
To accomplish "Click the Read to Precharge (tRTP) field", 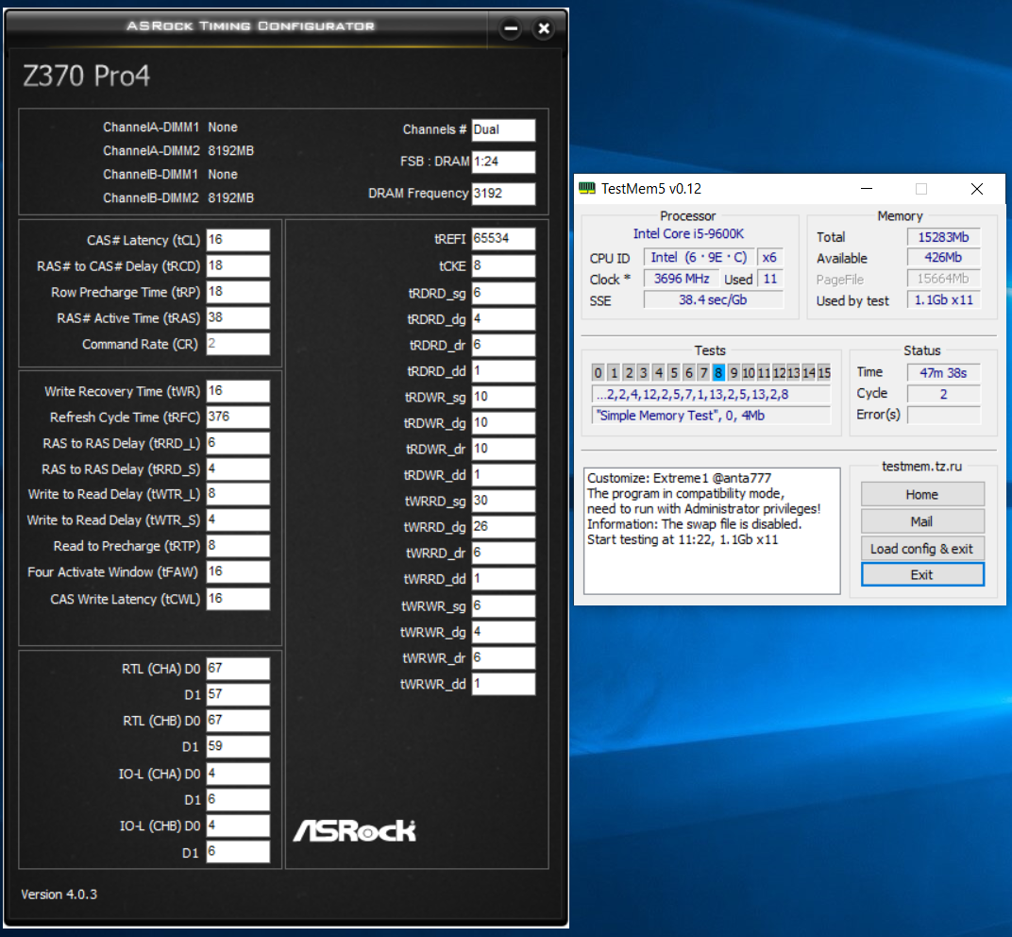I will click(x=238, y=546).
